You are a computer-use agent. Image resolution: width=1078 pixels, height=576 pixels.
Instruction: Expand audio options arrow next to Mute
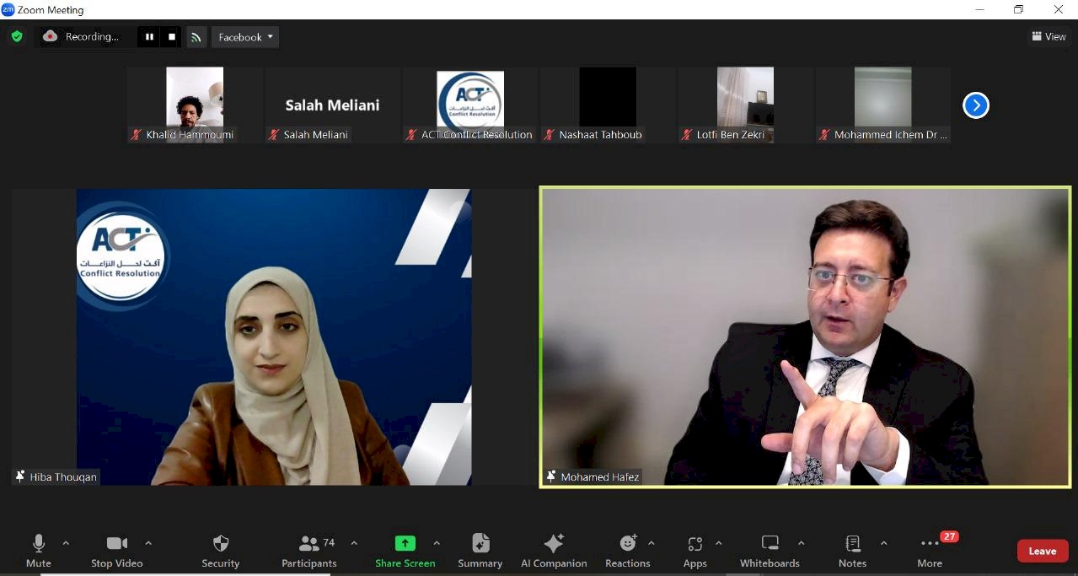[66, 543]
